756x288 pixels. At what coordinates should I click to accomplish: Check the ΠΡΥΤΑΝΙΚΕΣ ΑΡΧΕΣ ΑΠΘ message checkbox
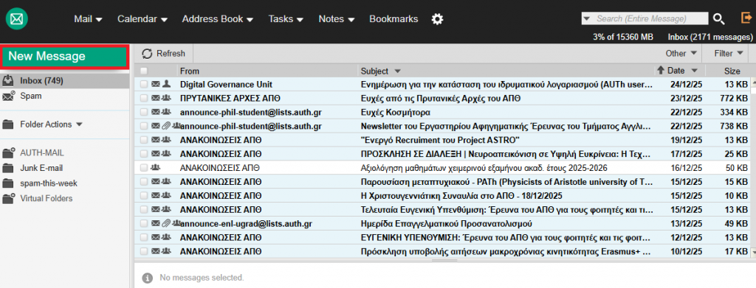pos(144,98)
